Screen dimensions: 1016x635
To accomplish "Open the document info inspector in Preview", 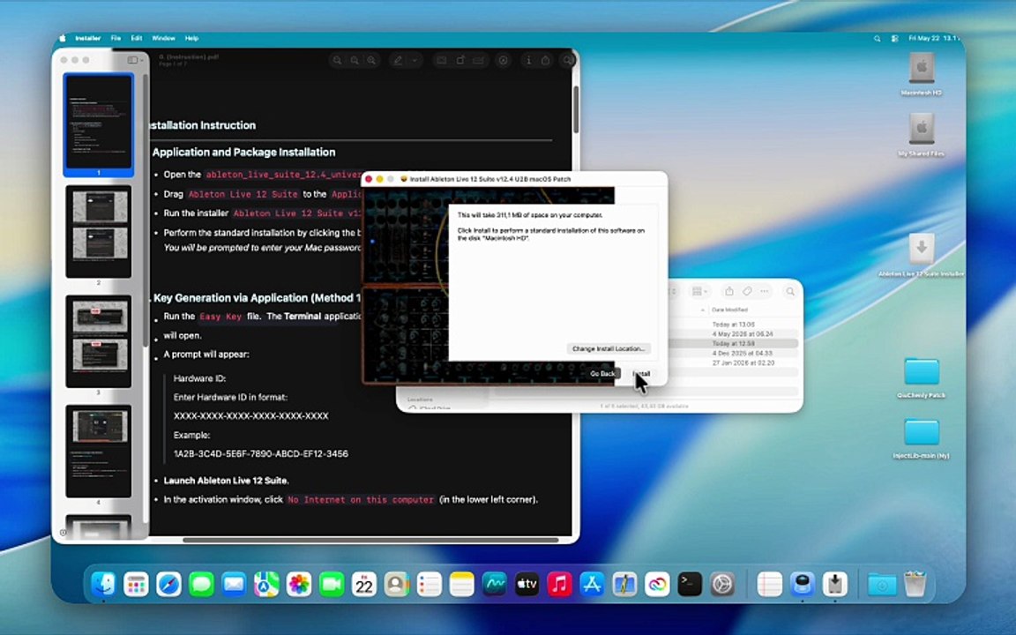I will (x=529, y=60).
